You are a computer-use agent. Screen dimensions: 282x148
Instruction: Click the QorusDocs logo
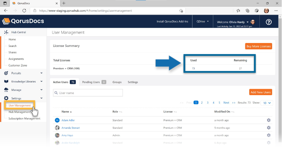(23, 21)
